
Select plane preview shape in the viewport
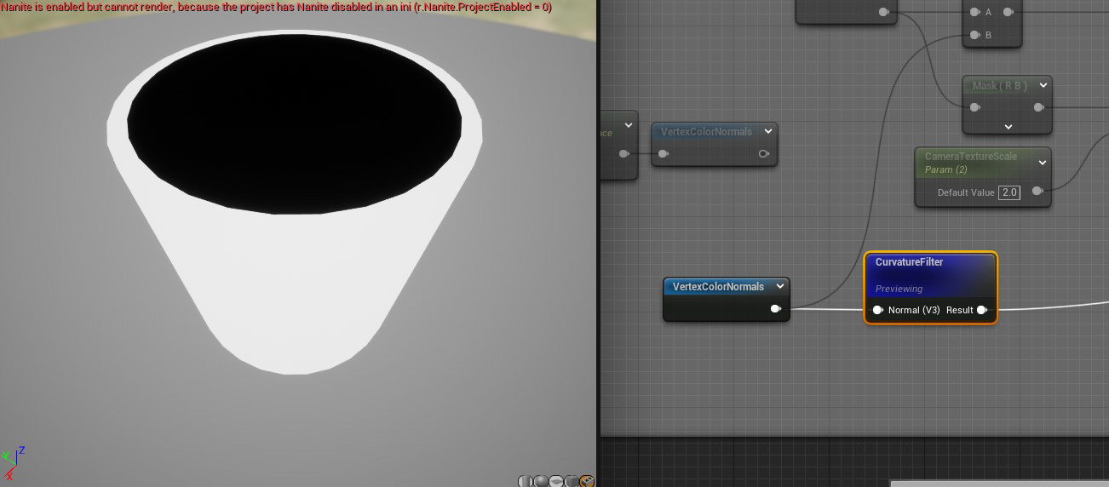(x=556, y=482)
